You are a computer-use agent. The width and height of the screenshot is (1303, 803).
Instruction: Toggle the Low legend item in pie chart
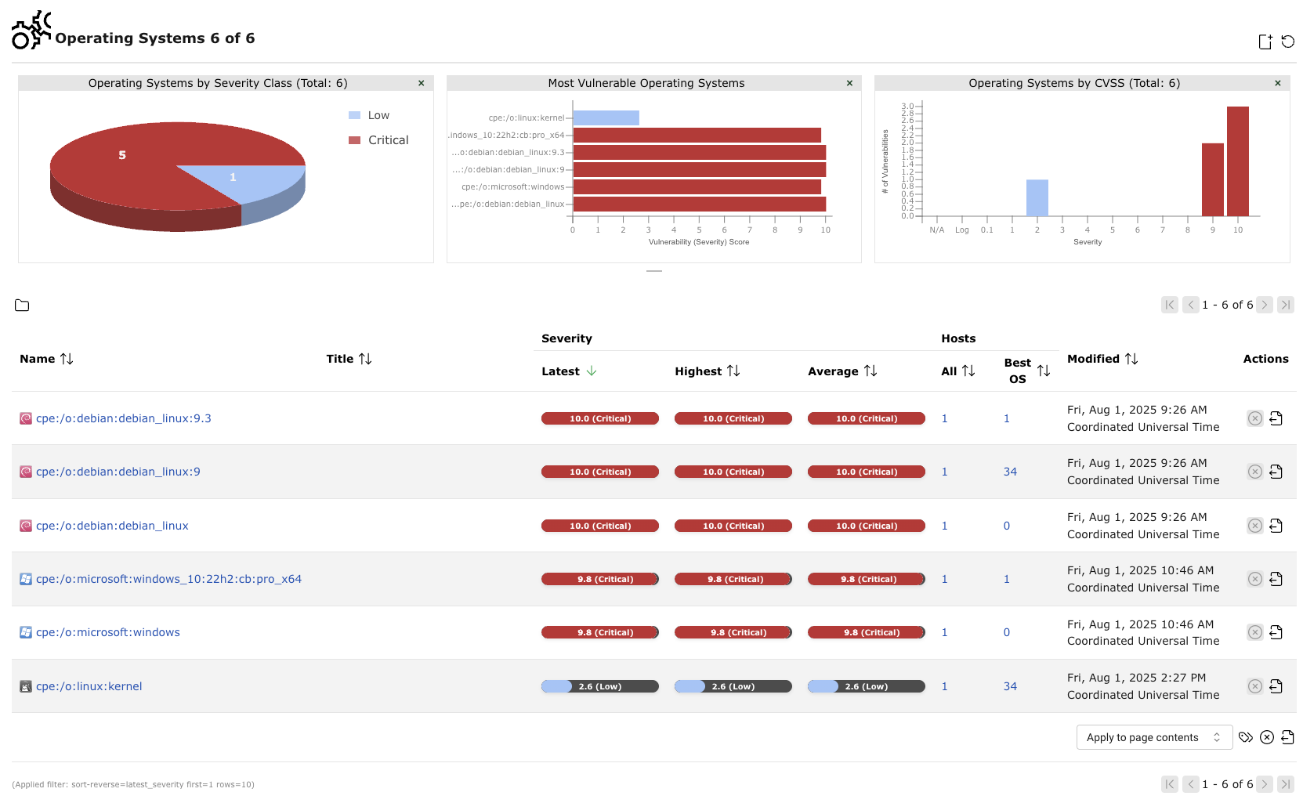click(x=369, y=115)
